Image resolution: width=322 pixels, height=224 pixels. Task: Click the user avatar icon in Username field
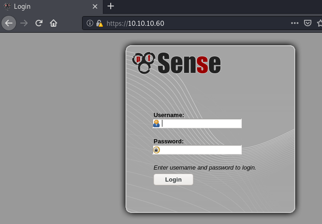[x=156, y=124]
